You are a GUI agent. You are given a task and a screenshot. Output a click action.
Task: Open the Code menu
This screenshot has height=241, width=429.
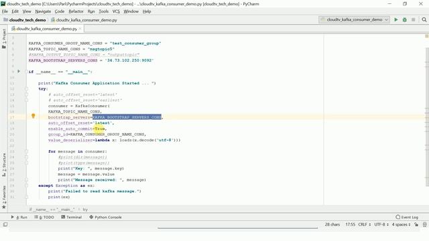[x=60, y=11]
